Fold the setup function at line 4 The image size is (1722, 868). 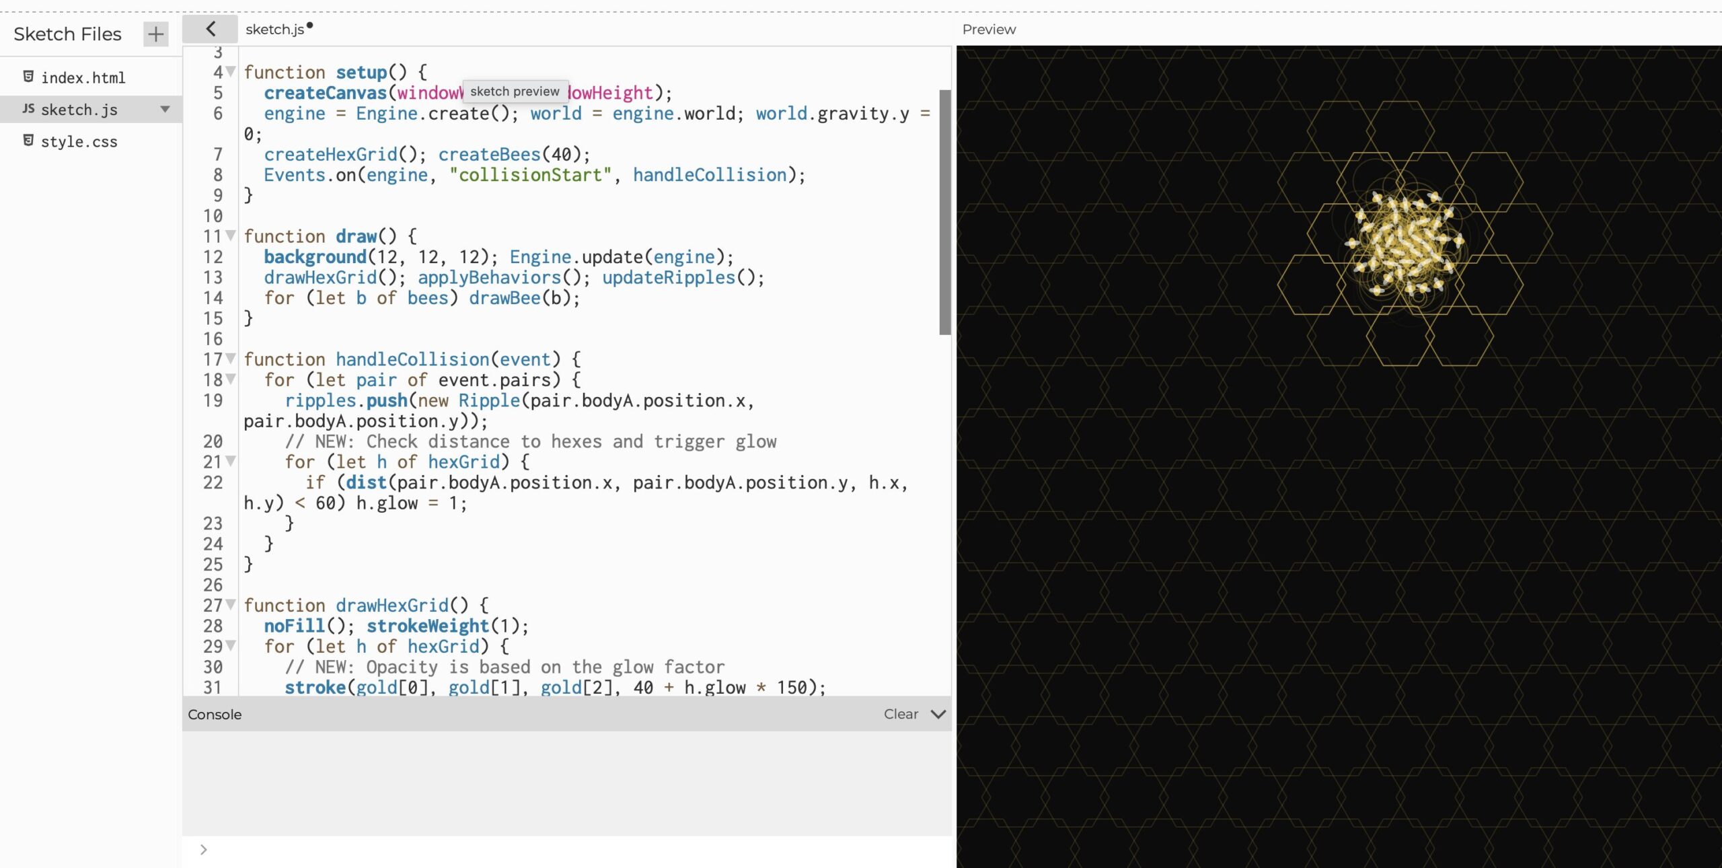click(x=231, y=71)
